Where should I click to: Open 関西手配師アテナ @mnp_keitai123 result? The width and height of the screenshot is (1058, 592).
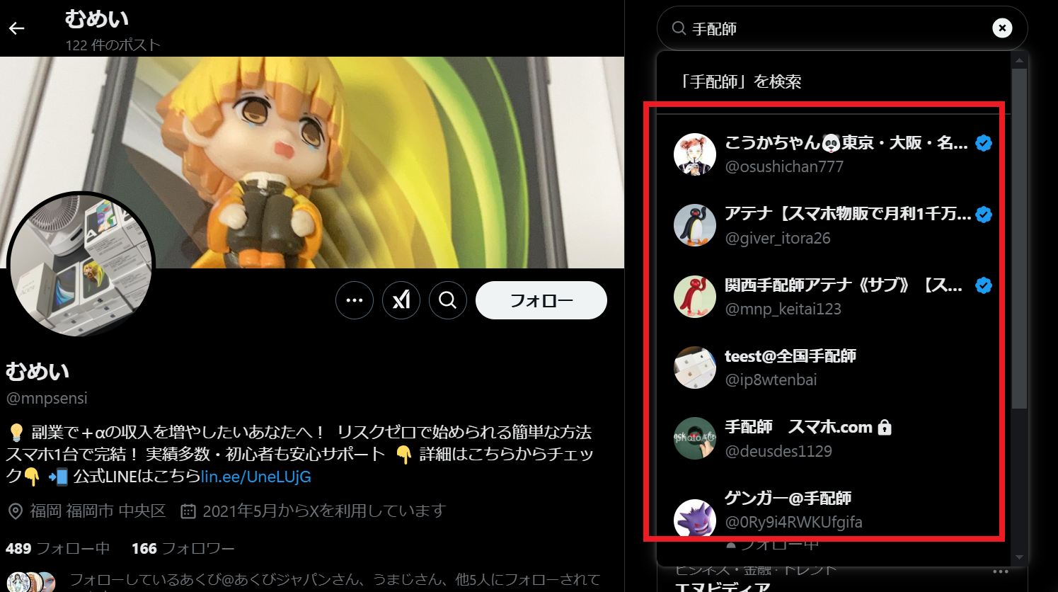pyautogui.click(x=834, y=296)
